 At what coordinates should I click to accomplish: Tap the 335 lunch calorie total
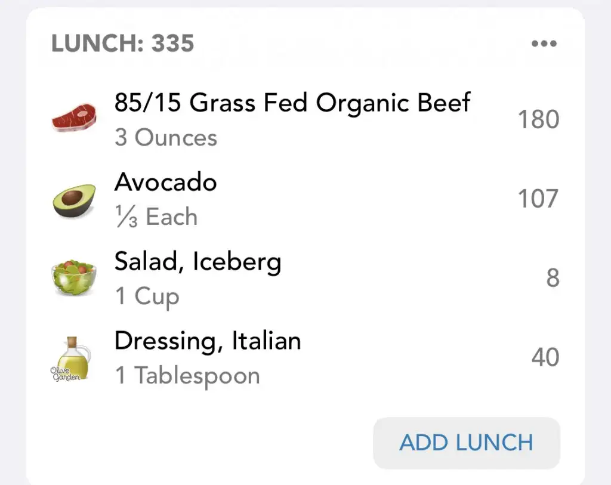172,44
